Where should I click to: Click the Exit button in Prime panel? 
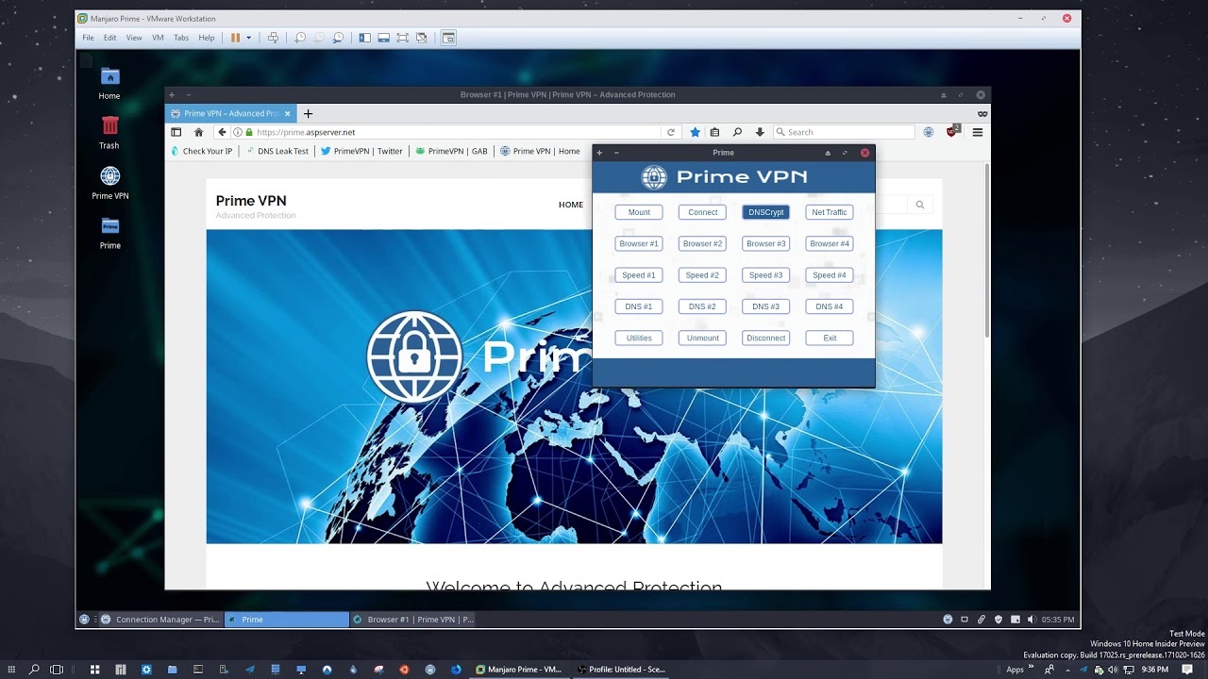tap(830, 338)
